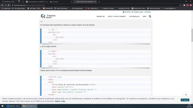The height and width of the screenshot is (108, 193).
Task: Open the DaneEd API bookmark
Action: (48, 8)
